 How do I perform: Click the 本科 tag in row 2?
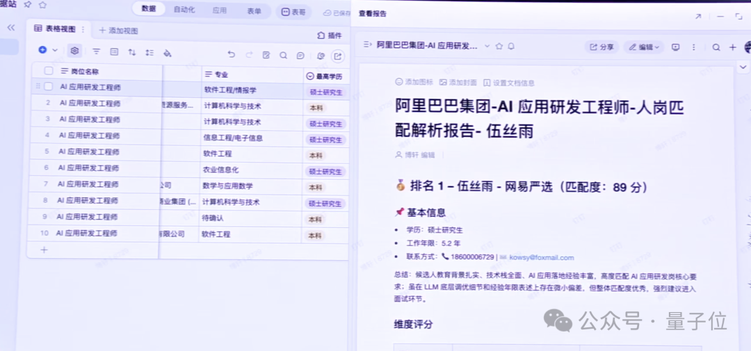316,108
